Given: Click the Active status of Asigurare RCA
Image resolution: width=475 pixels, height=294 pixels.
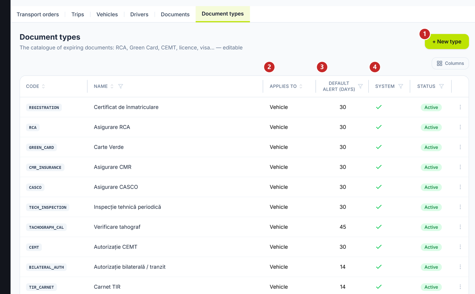Looking at the screenshot, I should point(431,127).
